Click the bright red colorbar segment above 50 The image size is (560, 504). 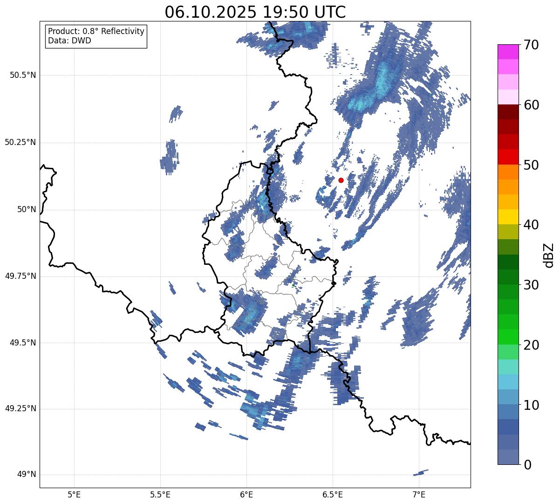(x=508, y=157)
